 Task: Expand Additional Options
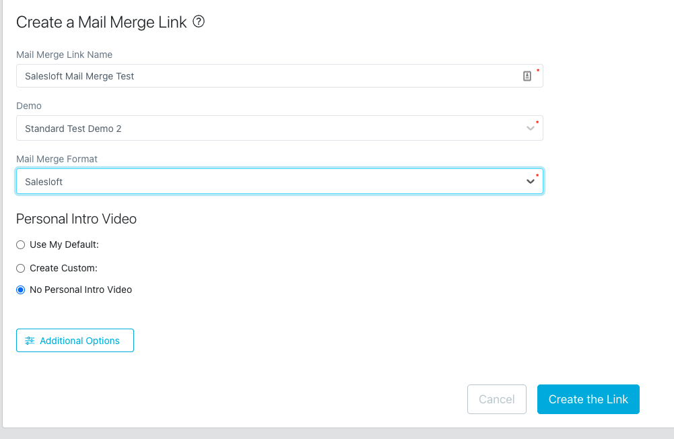[x=75, y=341]
